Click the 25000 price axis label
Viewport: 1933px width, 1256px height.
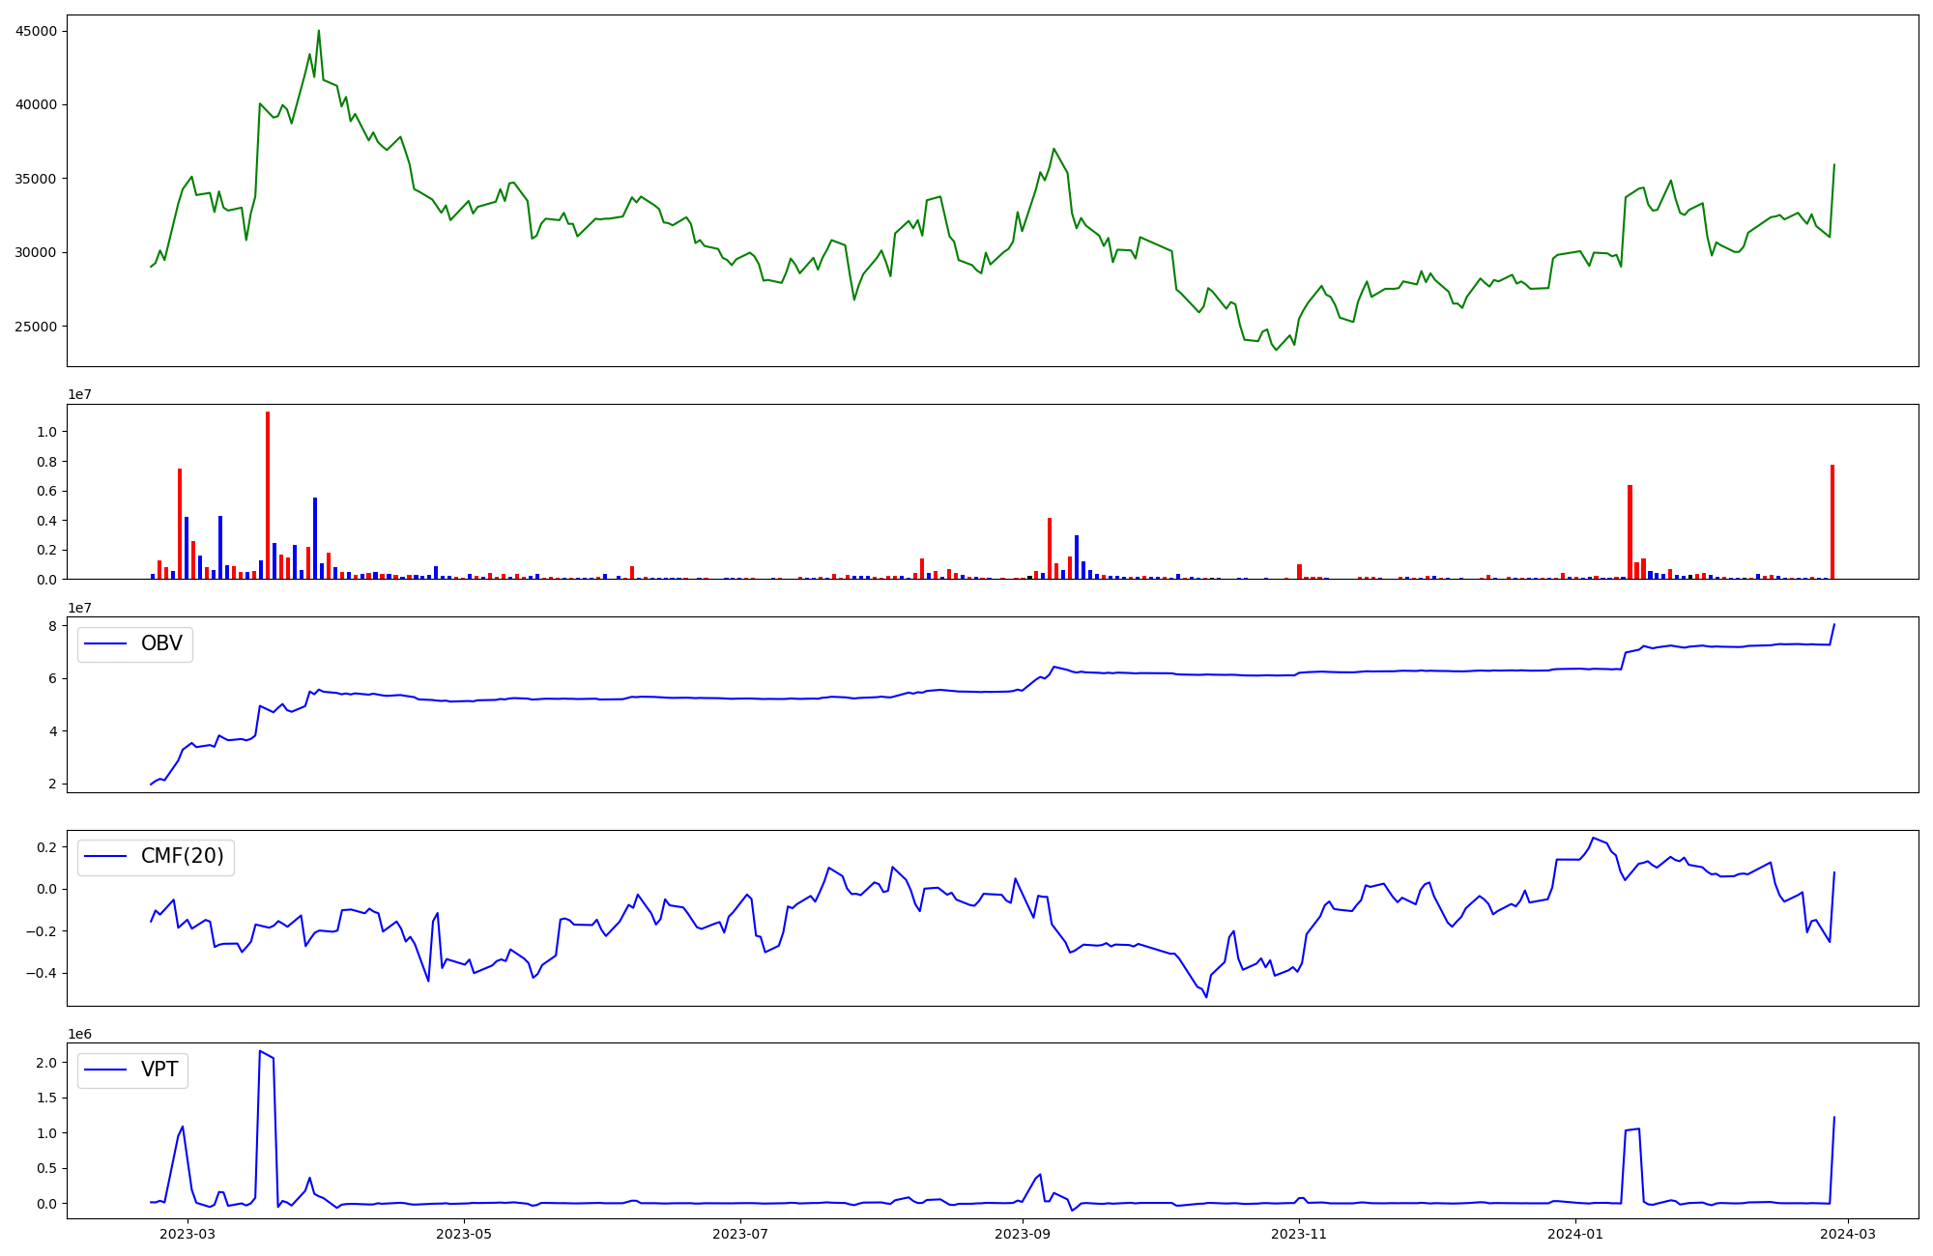pyautogui.click(x=37, y=327)
